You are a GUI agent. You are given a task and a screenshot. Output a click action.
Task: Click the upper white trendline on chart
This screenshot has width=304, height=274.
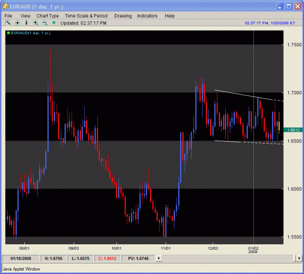pyautogui.click(x=249, y=96)
